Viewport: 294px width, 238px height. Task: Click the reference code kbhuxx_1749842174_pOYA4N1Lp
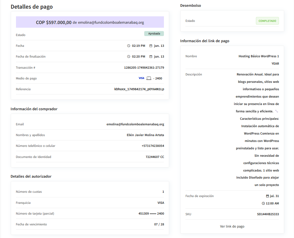(x=139, y=89)
